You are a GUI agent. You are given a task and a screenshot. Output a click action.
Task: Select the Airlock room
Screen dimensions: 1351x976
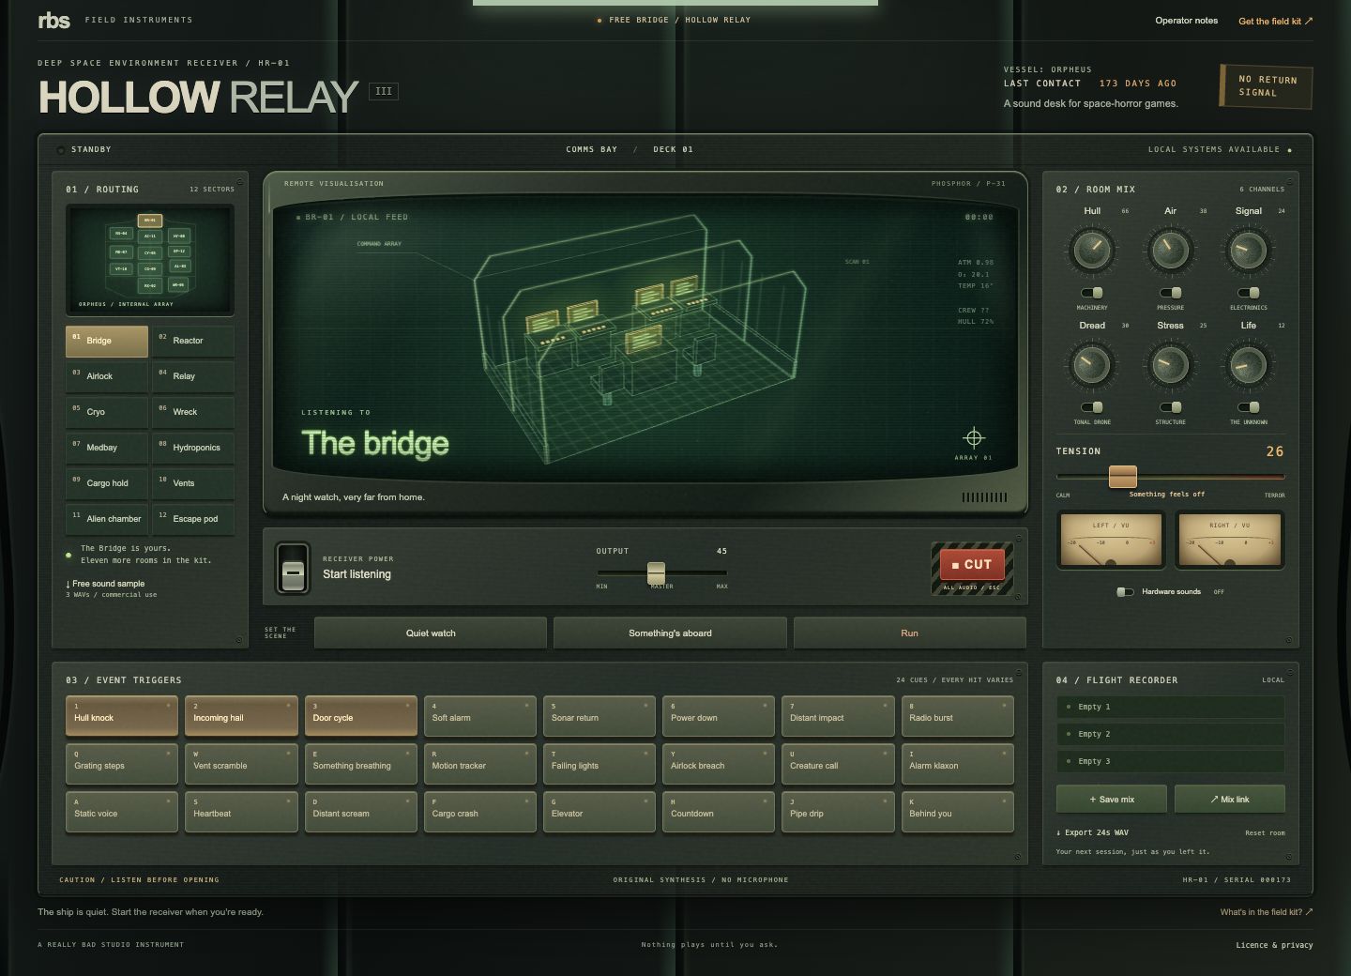[x=107, y=376]
